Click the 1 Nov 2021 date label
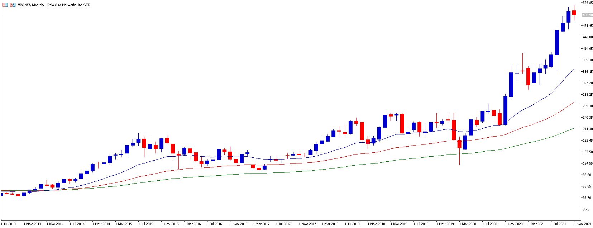Viewport: 593px width, 228px height. (x=583, y=224)
